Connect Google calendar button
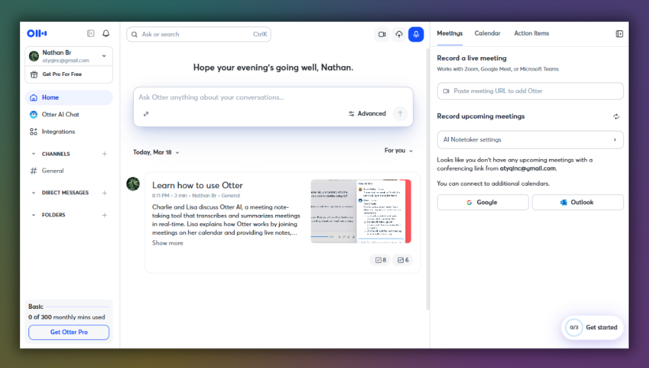 482,202
